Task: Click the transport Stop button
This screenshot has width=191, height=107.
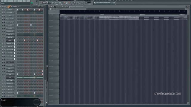Action: [47, 3]
